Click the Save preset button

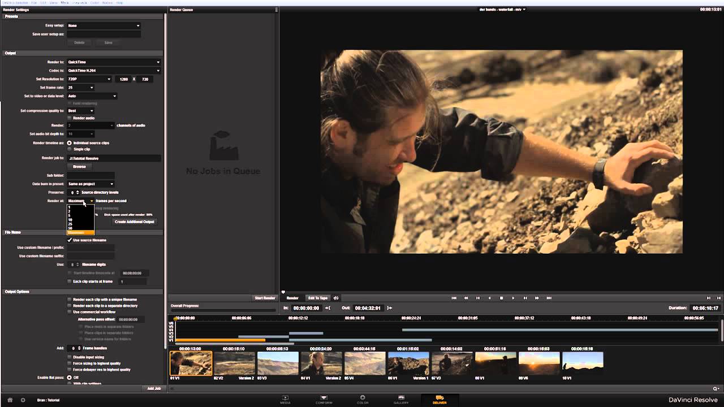108,42
